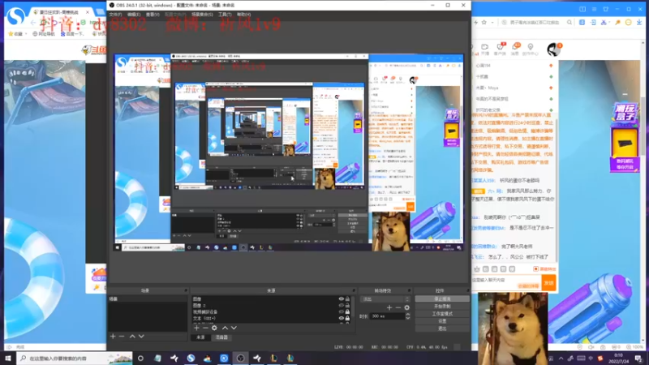
Task: Toggle visibility eye of 图像 2 source
Action: coord(341,306)
